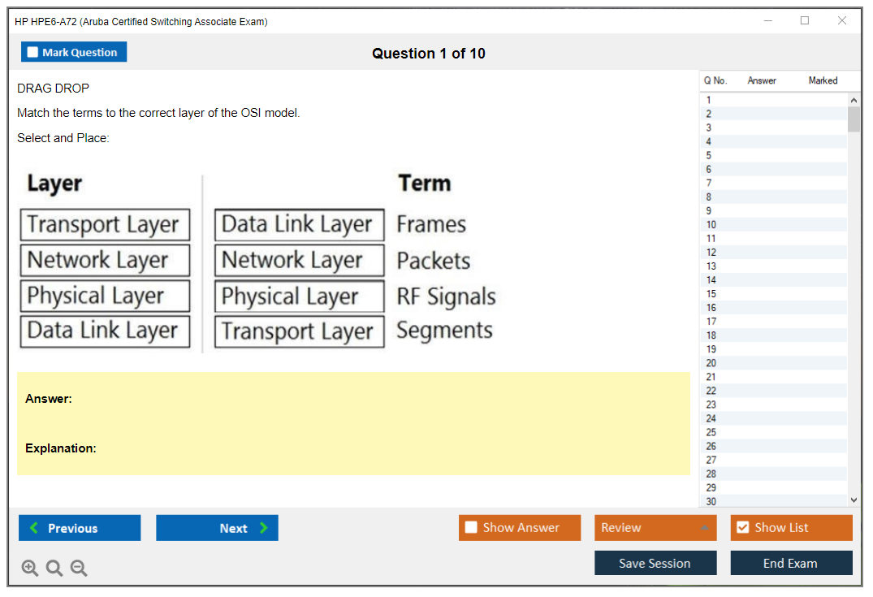Uncheck the Show List checkbox
The height and width of the screenshot is (597, 873).
(x=742, y=528)
